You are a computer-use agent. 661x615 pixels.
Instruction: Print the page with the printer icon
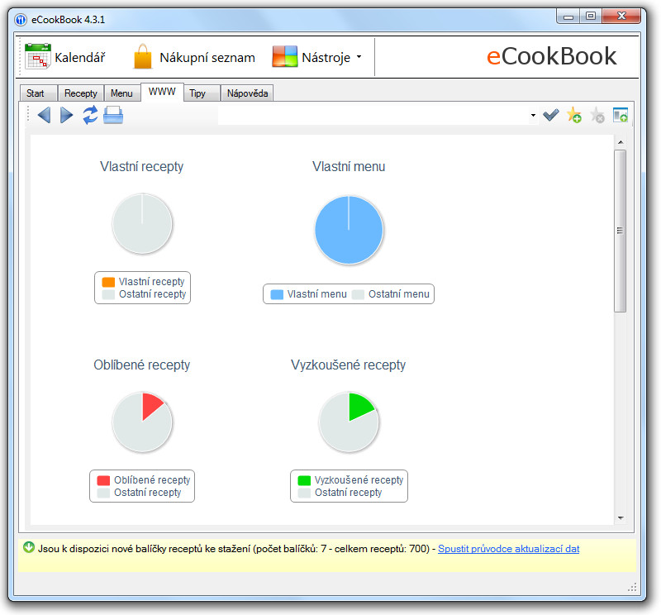coord(113,115)
